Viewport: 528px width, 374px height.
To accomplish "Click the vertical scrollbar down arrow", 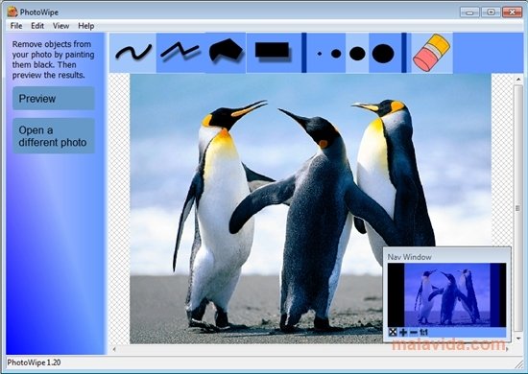I will tap(518, 339).
